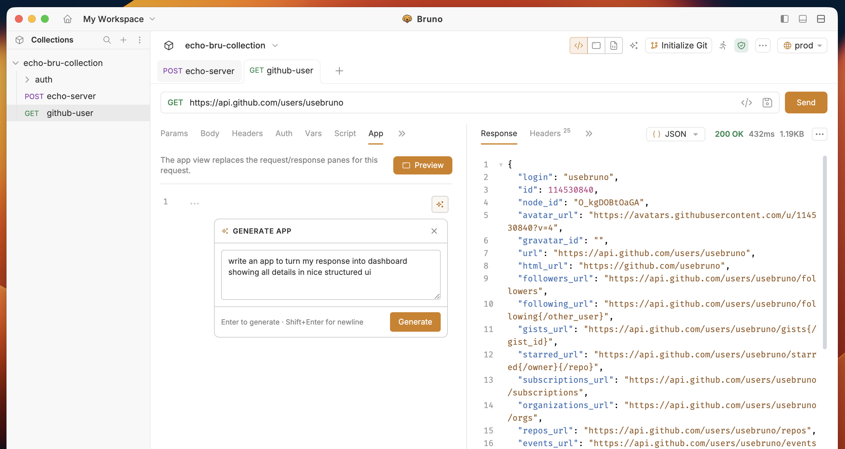This screenshot has width=845, height=449.
Task: Show more request tabs via double chevron
Action: coord(402,134)
